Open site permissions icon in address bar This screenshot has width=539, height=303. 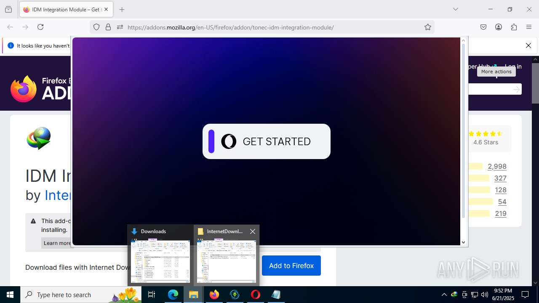tap(120, 27)
